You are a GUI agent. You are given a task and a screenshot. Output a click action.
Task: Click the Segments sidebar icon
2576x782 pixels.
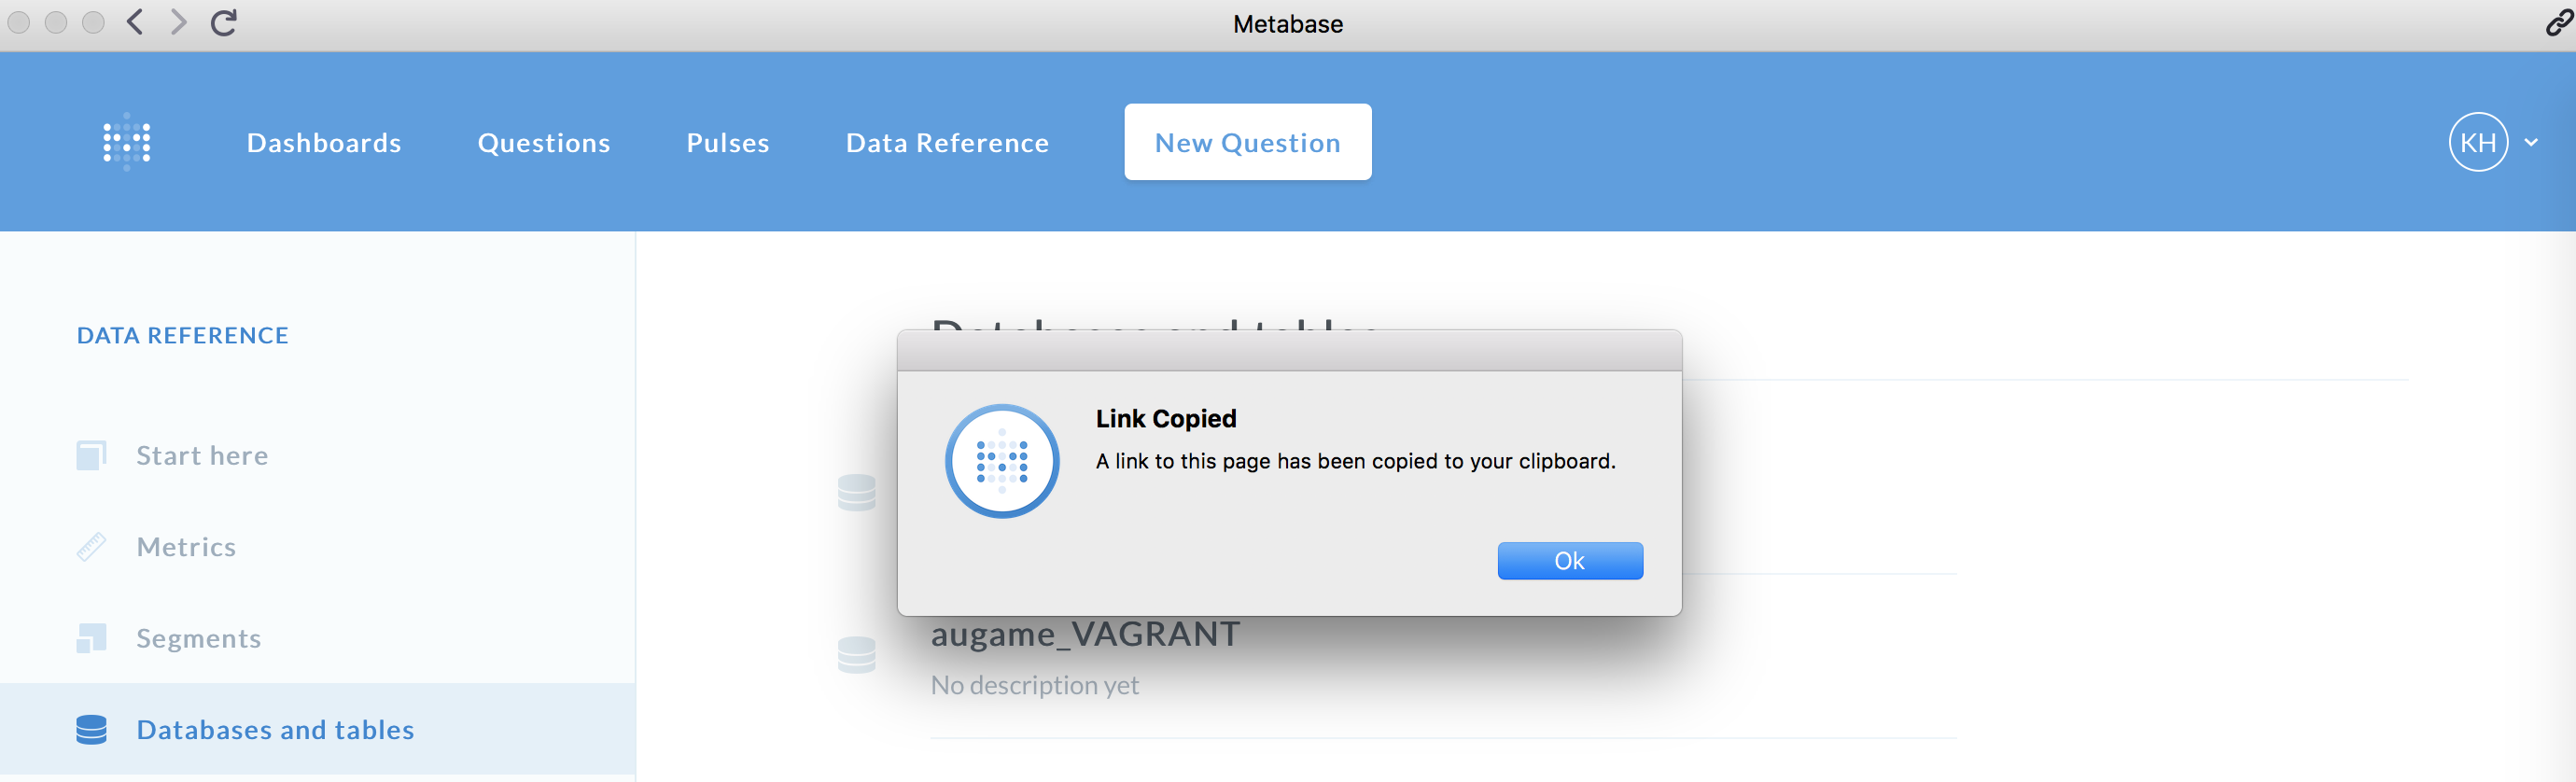point(91,638)
